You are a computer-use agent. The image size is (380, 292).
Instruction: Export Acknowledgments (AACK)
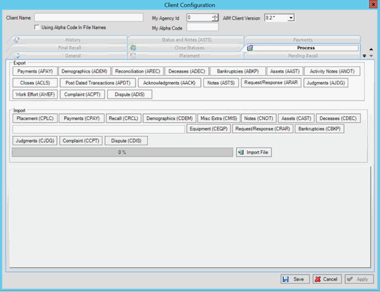pos(169,83)
